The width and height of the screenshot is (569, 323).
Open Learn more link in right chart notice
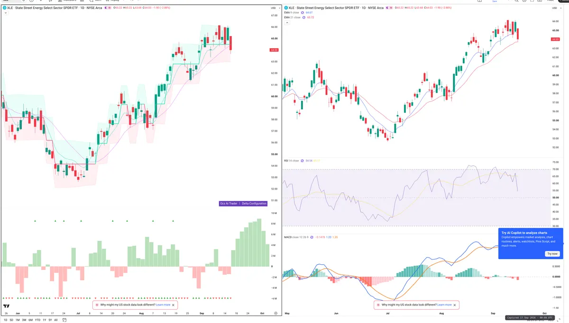pyautogui.click(x=444, y=305)
